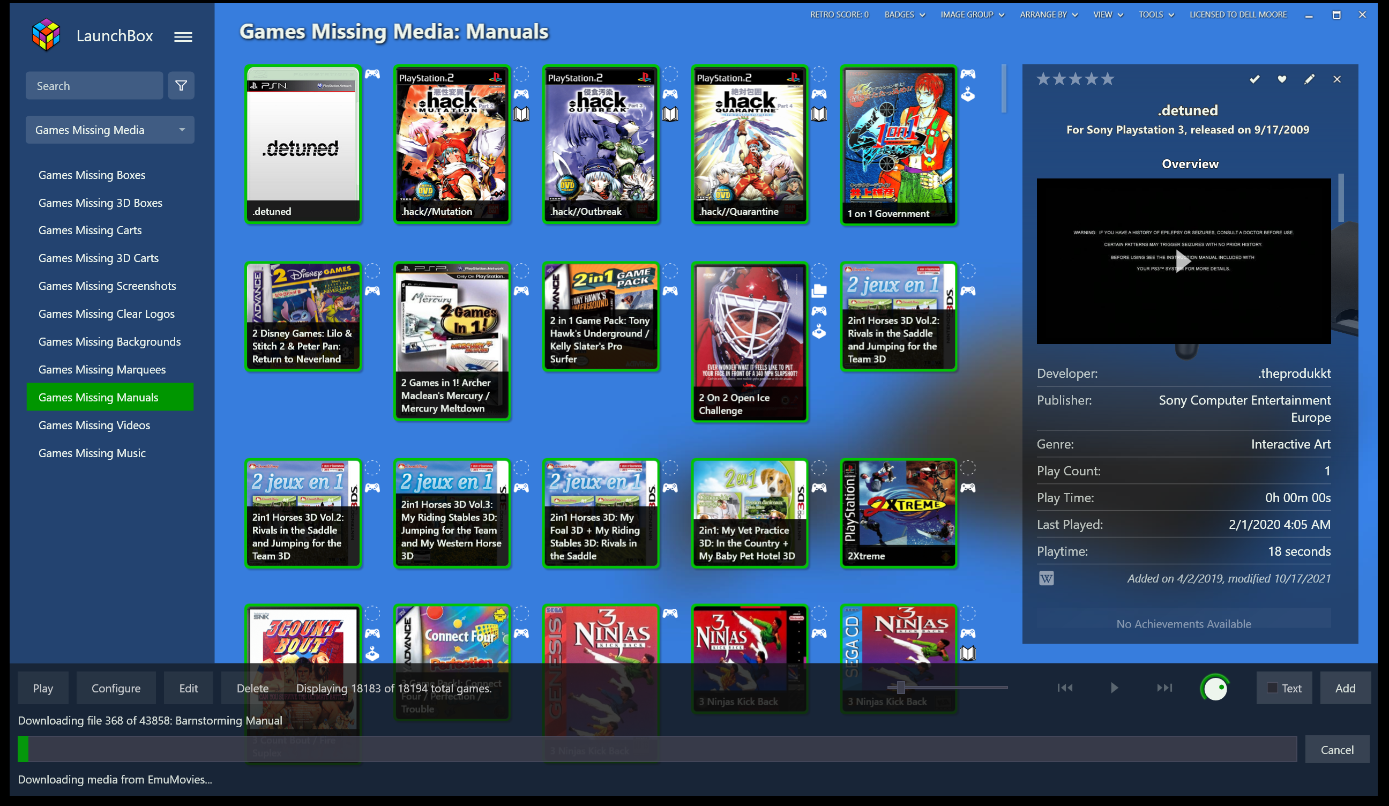Click the LaunchBox cube logo
The width and height of the screenshot is (1389, 806).
click(46, 34)
